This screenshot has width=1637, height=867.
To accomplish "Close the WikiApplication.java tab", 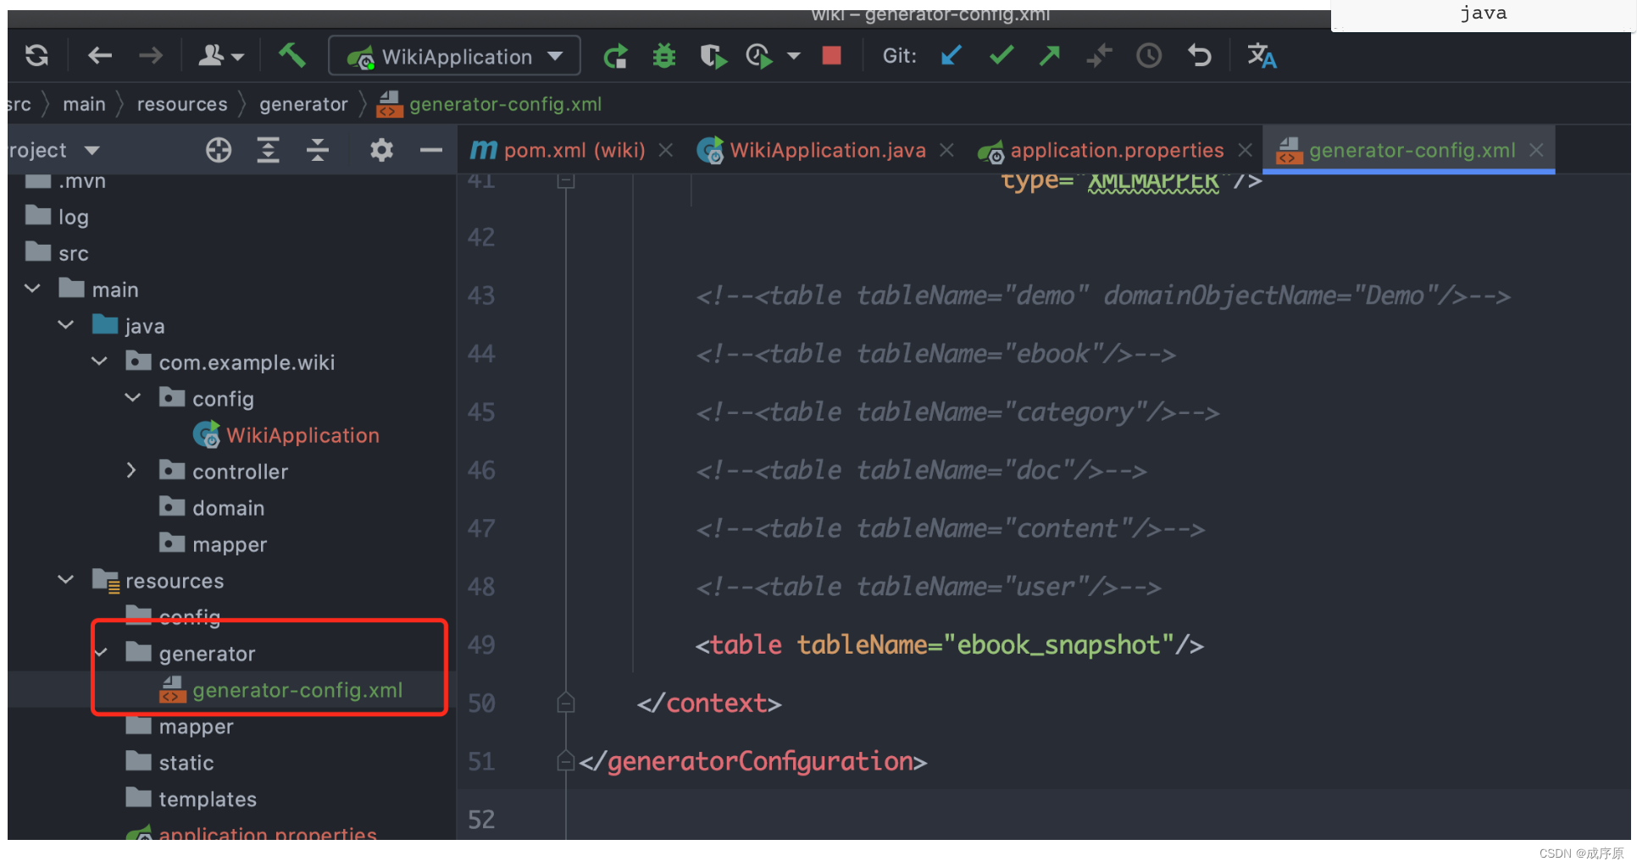I will coord(946,150).
